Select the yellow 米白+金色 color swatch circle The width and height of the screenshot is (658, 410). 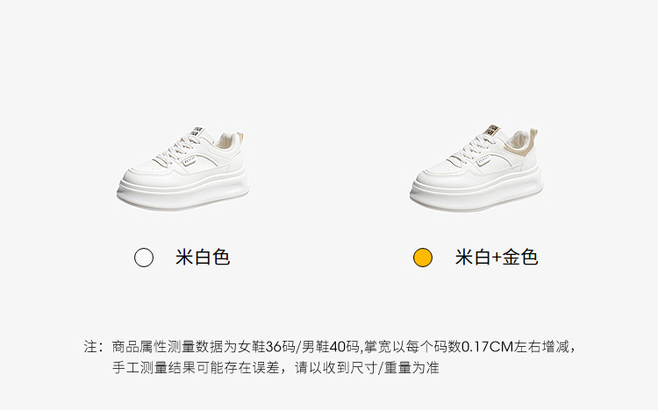click(x=423, y=258)
